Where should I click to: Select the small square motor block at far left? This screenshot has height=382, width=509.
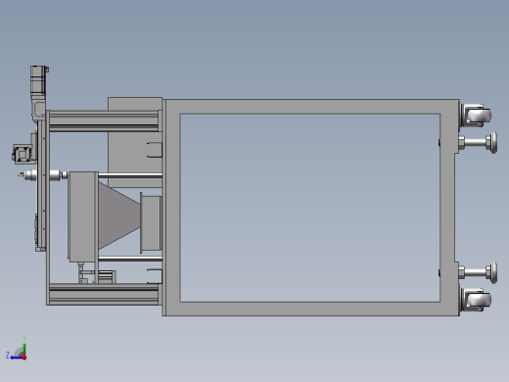23,154
